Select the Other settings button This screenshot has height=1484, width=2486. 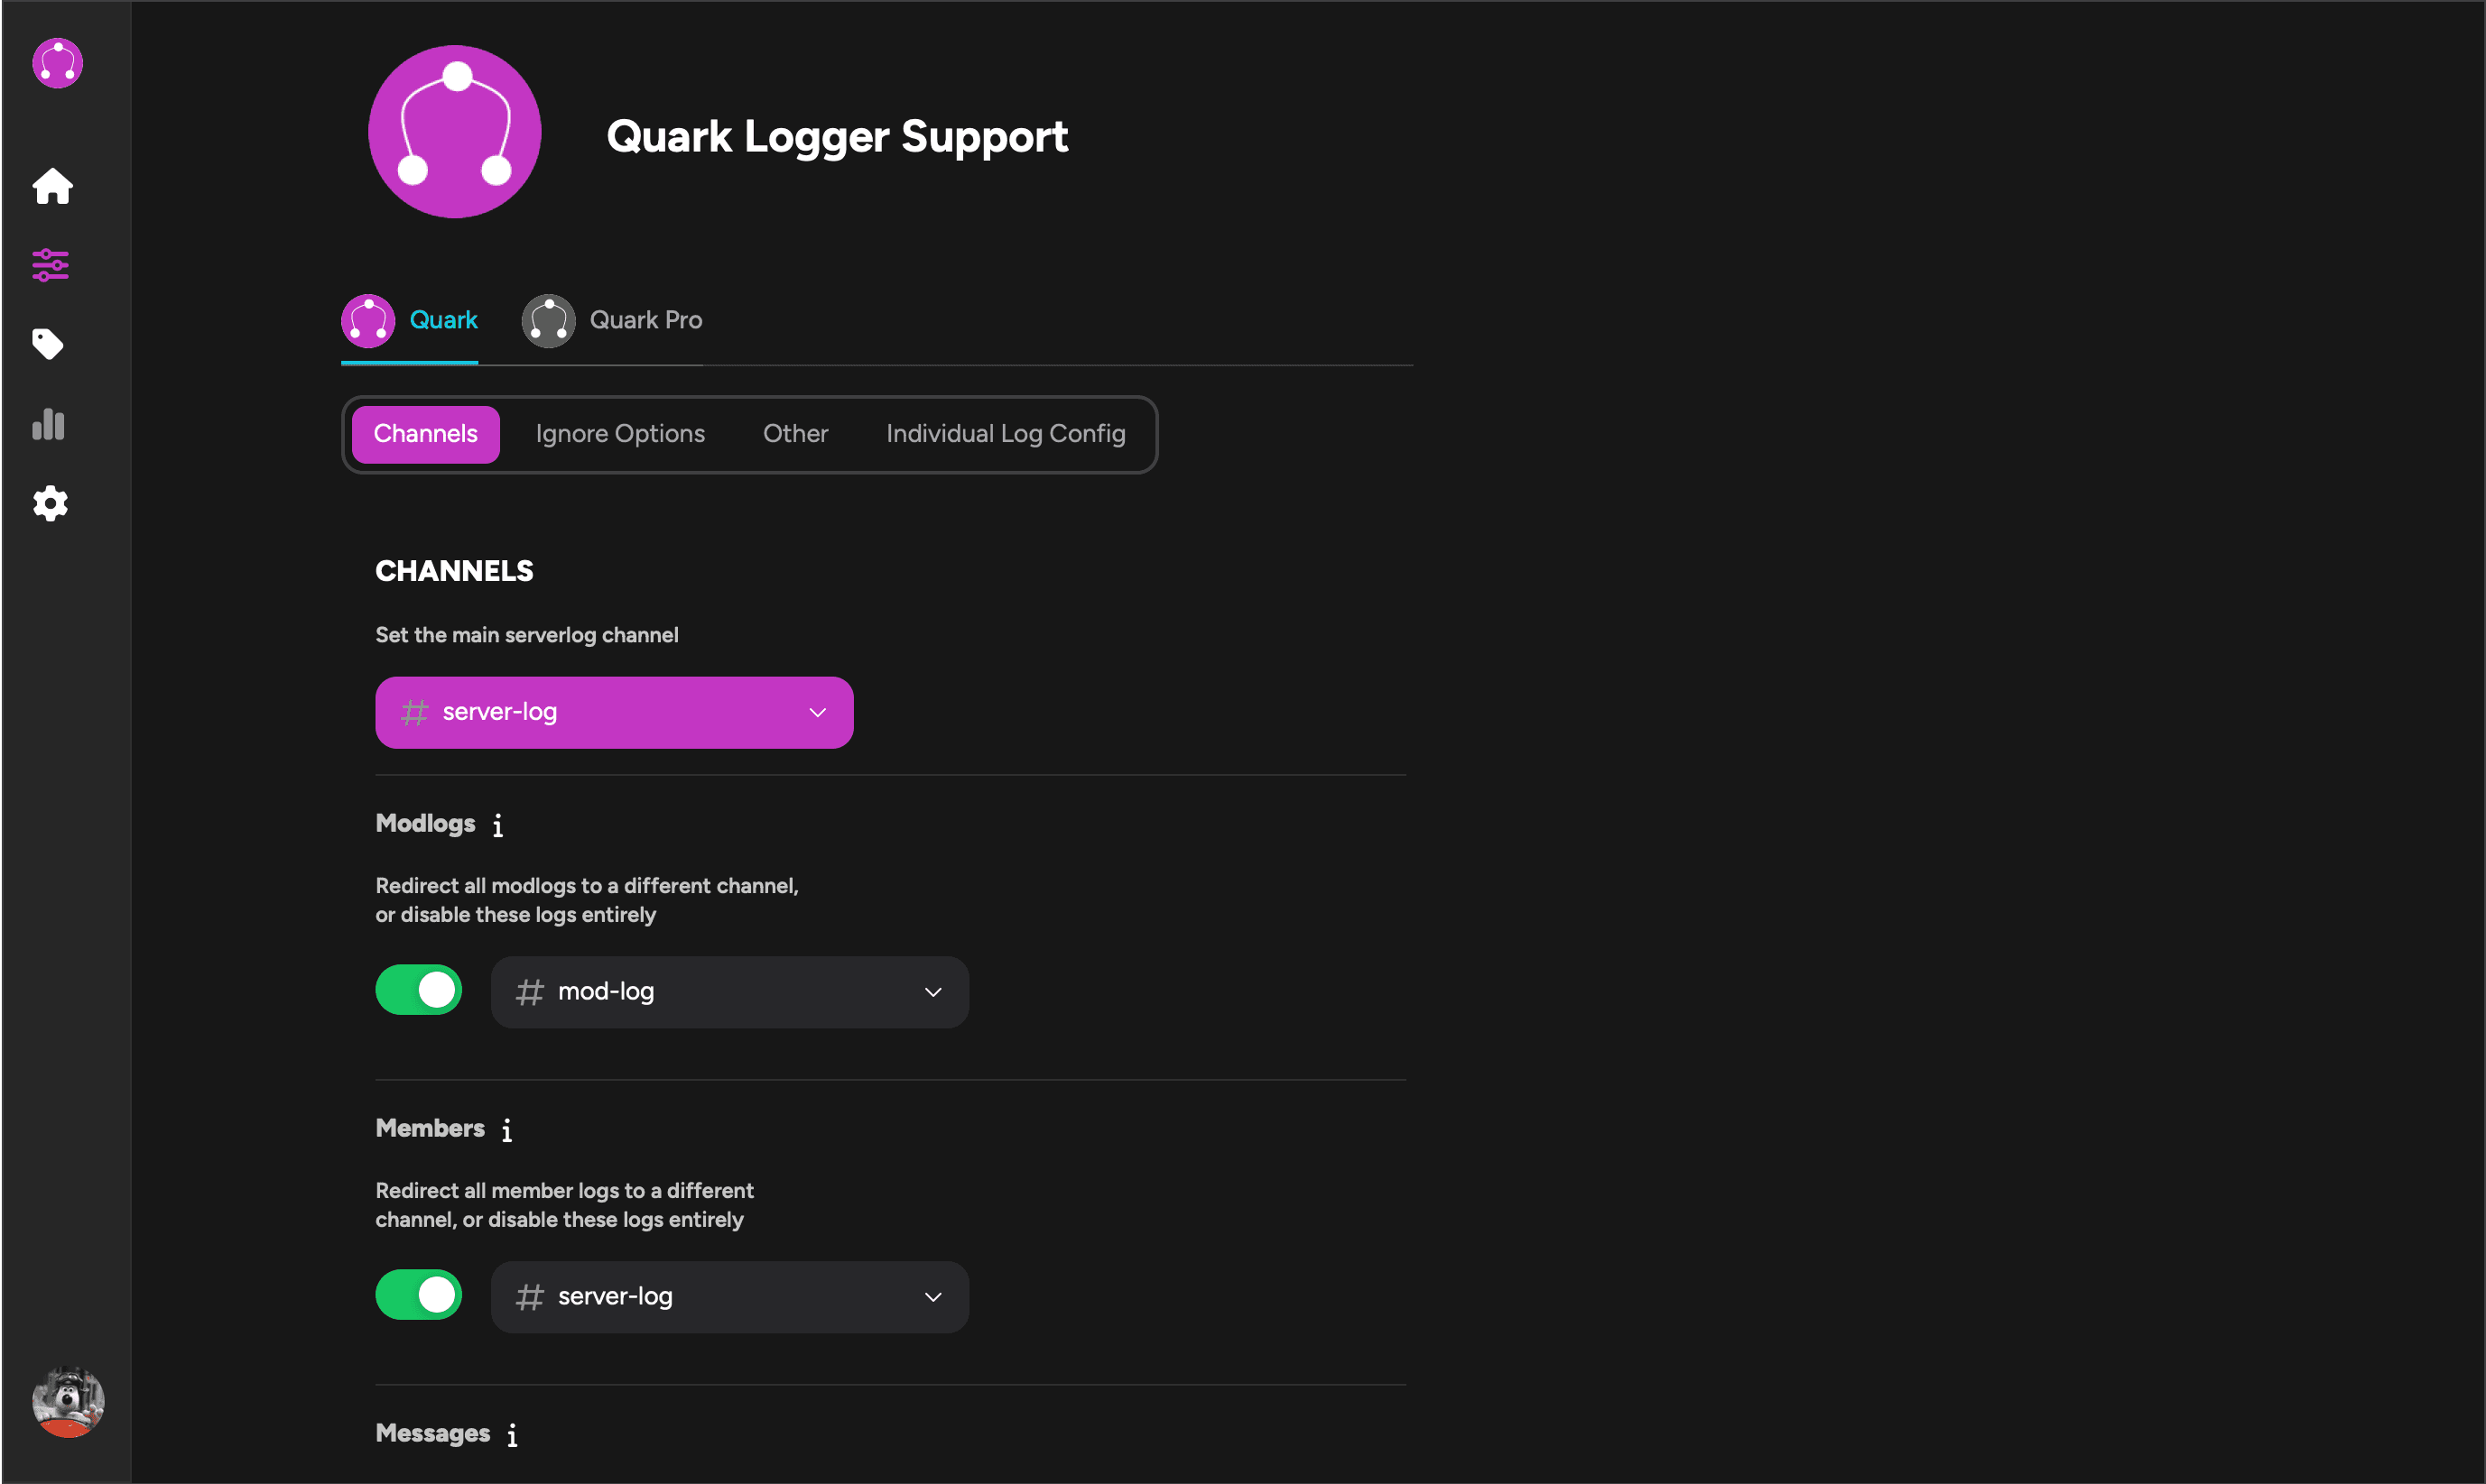click(x=794, y=434)
